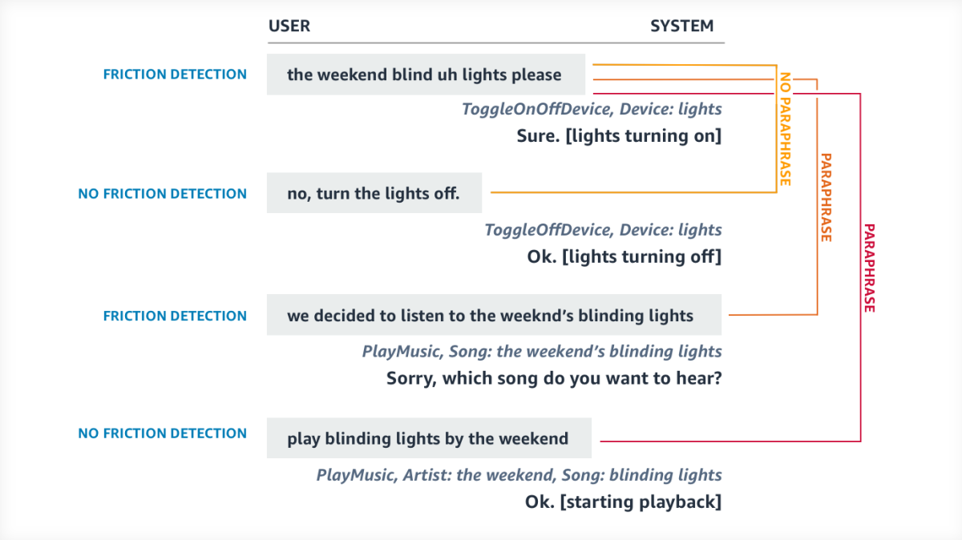
Task: Click the orange PARAPHRASE vertical label
Action: coord(826,197)
